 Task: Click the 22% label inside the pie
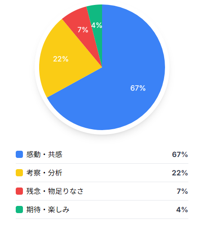[61, 59]
